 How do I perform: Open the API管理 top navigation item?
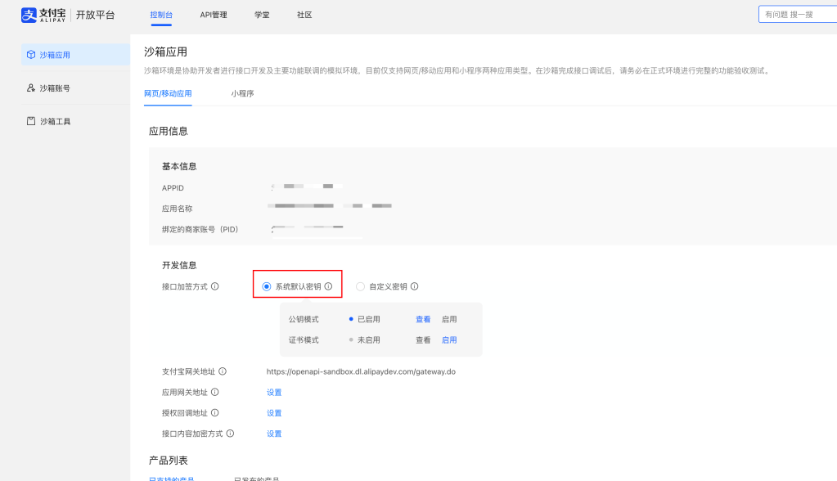[214, 15]
